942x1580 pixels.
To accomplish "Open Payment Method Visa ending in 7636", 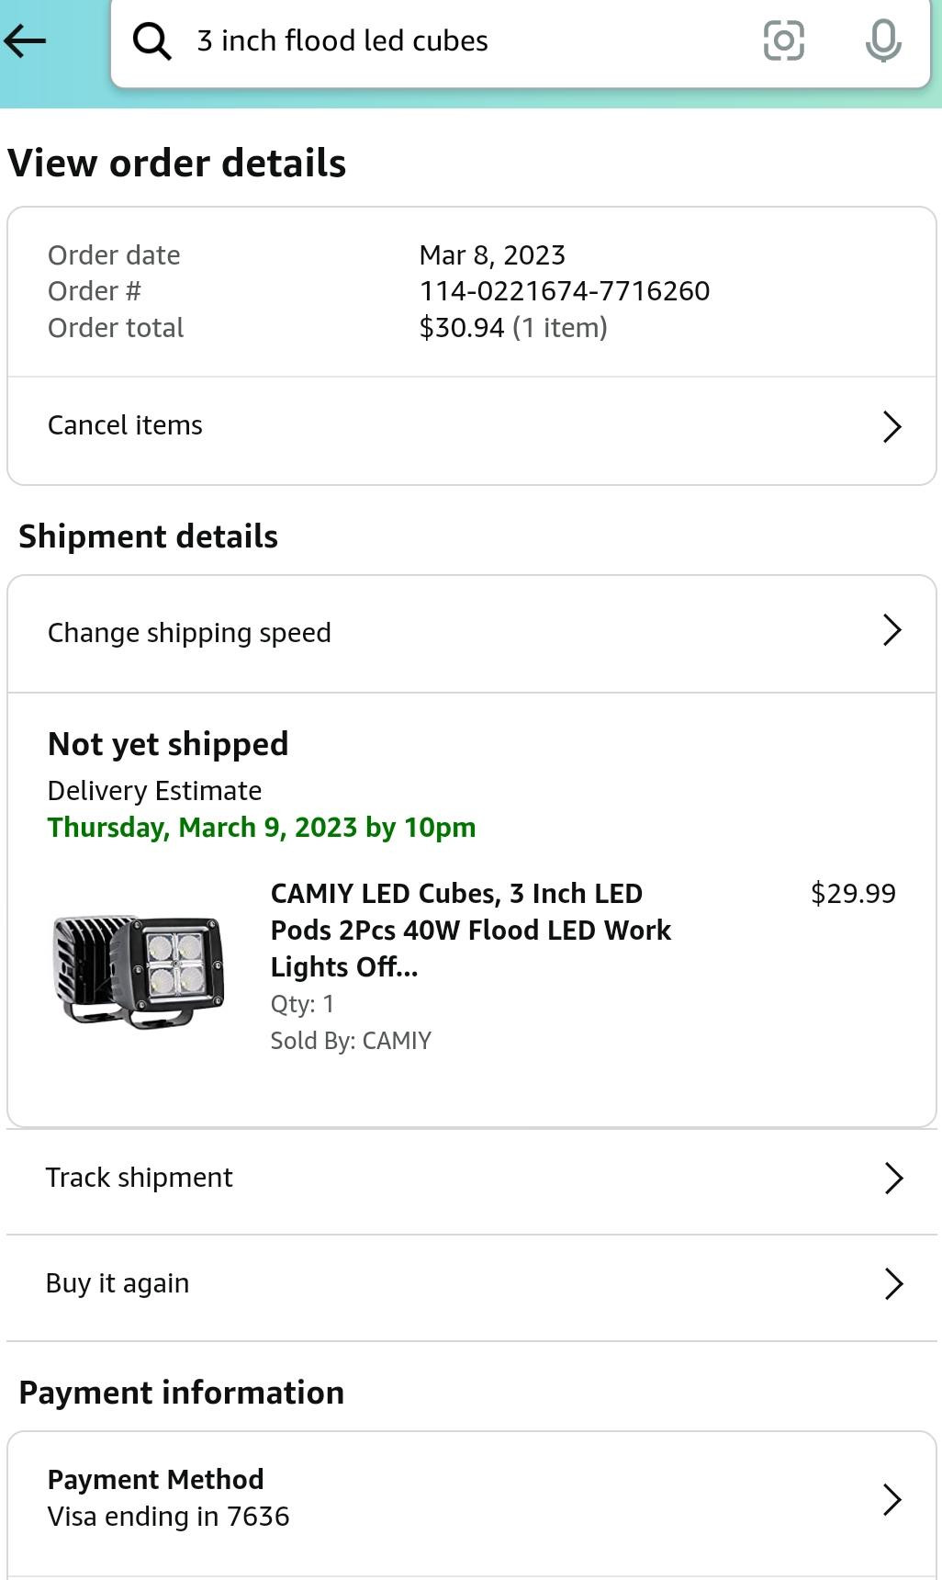I will tap(169, 1498).
